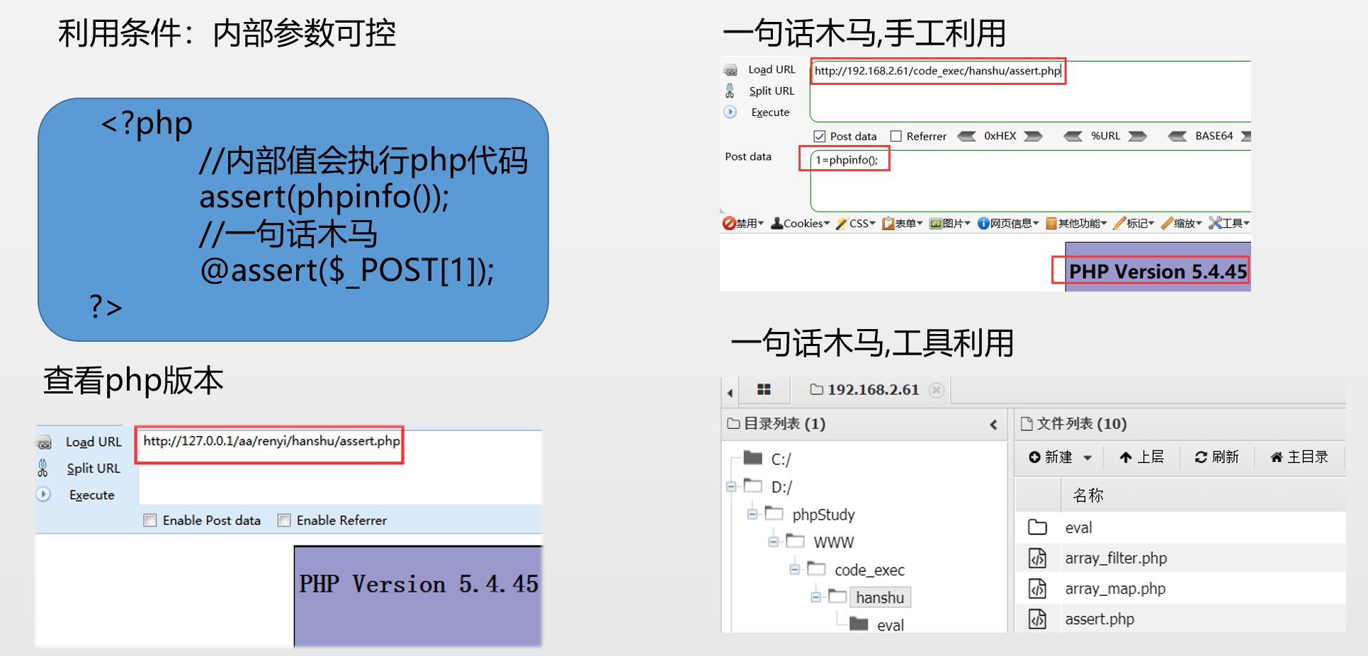1368x656 pixels.
Task: Open the 禁用 dropdown menu
Action: click(x=742, y=224)
